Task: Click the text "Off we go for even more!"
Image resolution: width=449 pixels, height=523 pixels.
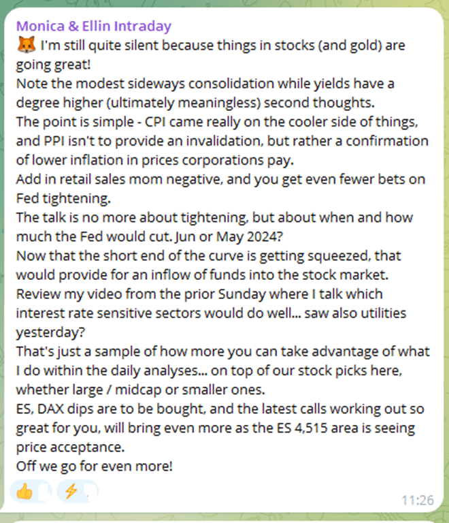Action: click(x=95, y=468)
